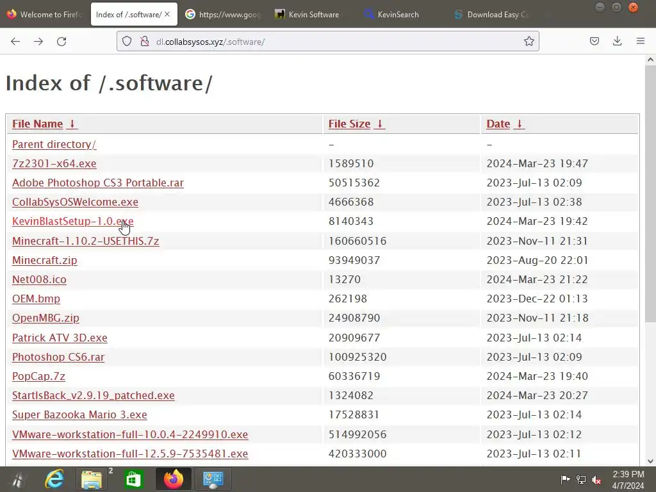Viewport: 656px width, 492px height.
Task: Download Adobe Photoshop CS3 Portable.rar
Action: [x=98, y=183]
